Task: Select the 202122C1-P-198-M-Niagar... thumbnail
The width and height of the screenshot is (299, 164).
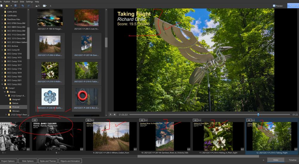Action: [x=50, y=18]
